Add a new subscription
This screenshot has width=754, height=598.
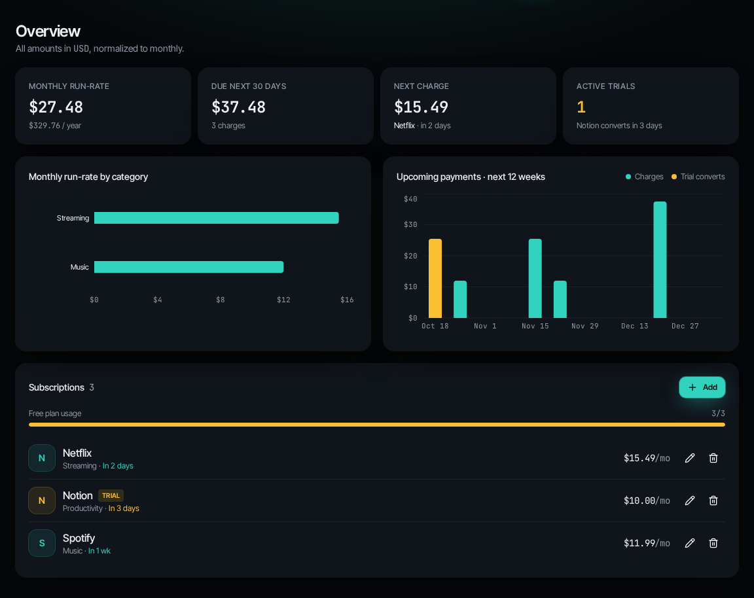click(702, 387)
